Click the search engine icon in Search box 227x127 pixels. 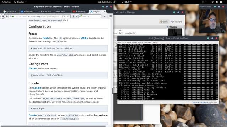(x=81, y=16)
